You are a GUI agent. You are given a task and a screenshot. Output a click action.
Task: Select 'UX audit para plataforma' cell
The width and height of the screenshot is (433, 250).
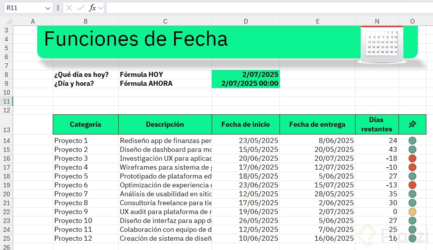pyautogui.click(x=165, y=212)
